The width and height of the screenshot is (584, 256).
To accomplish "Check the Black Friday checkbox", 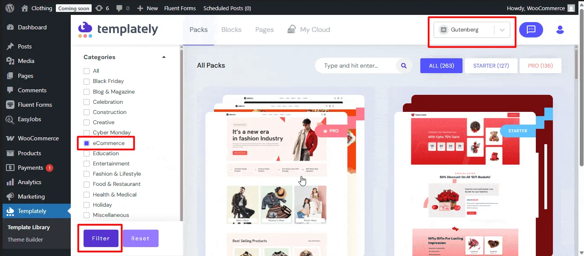I will (x=87, y=81).
